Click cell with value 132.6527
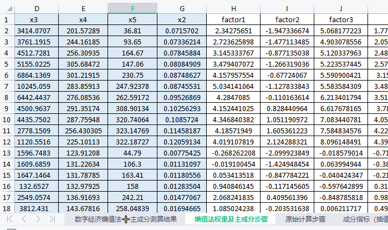This screenshot has width=388, height=230. click(37, 186)
